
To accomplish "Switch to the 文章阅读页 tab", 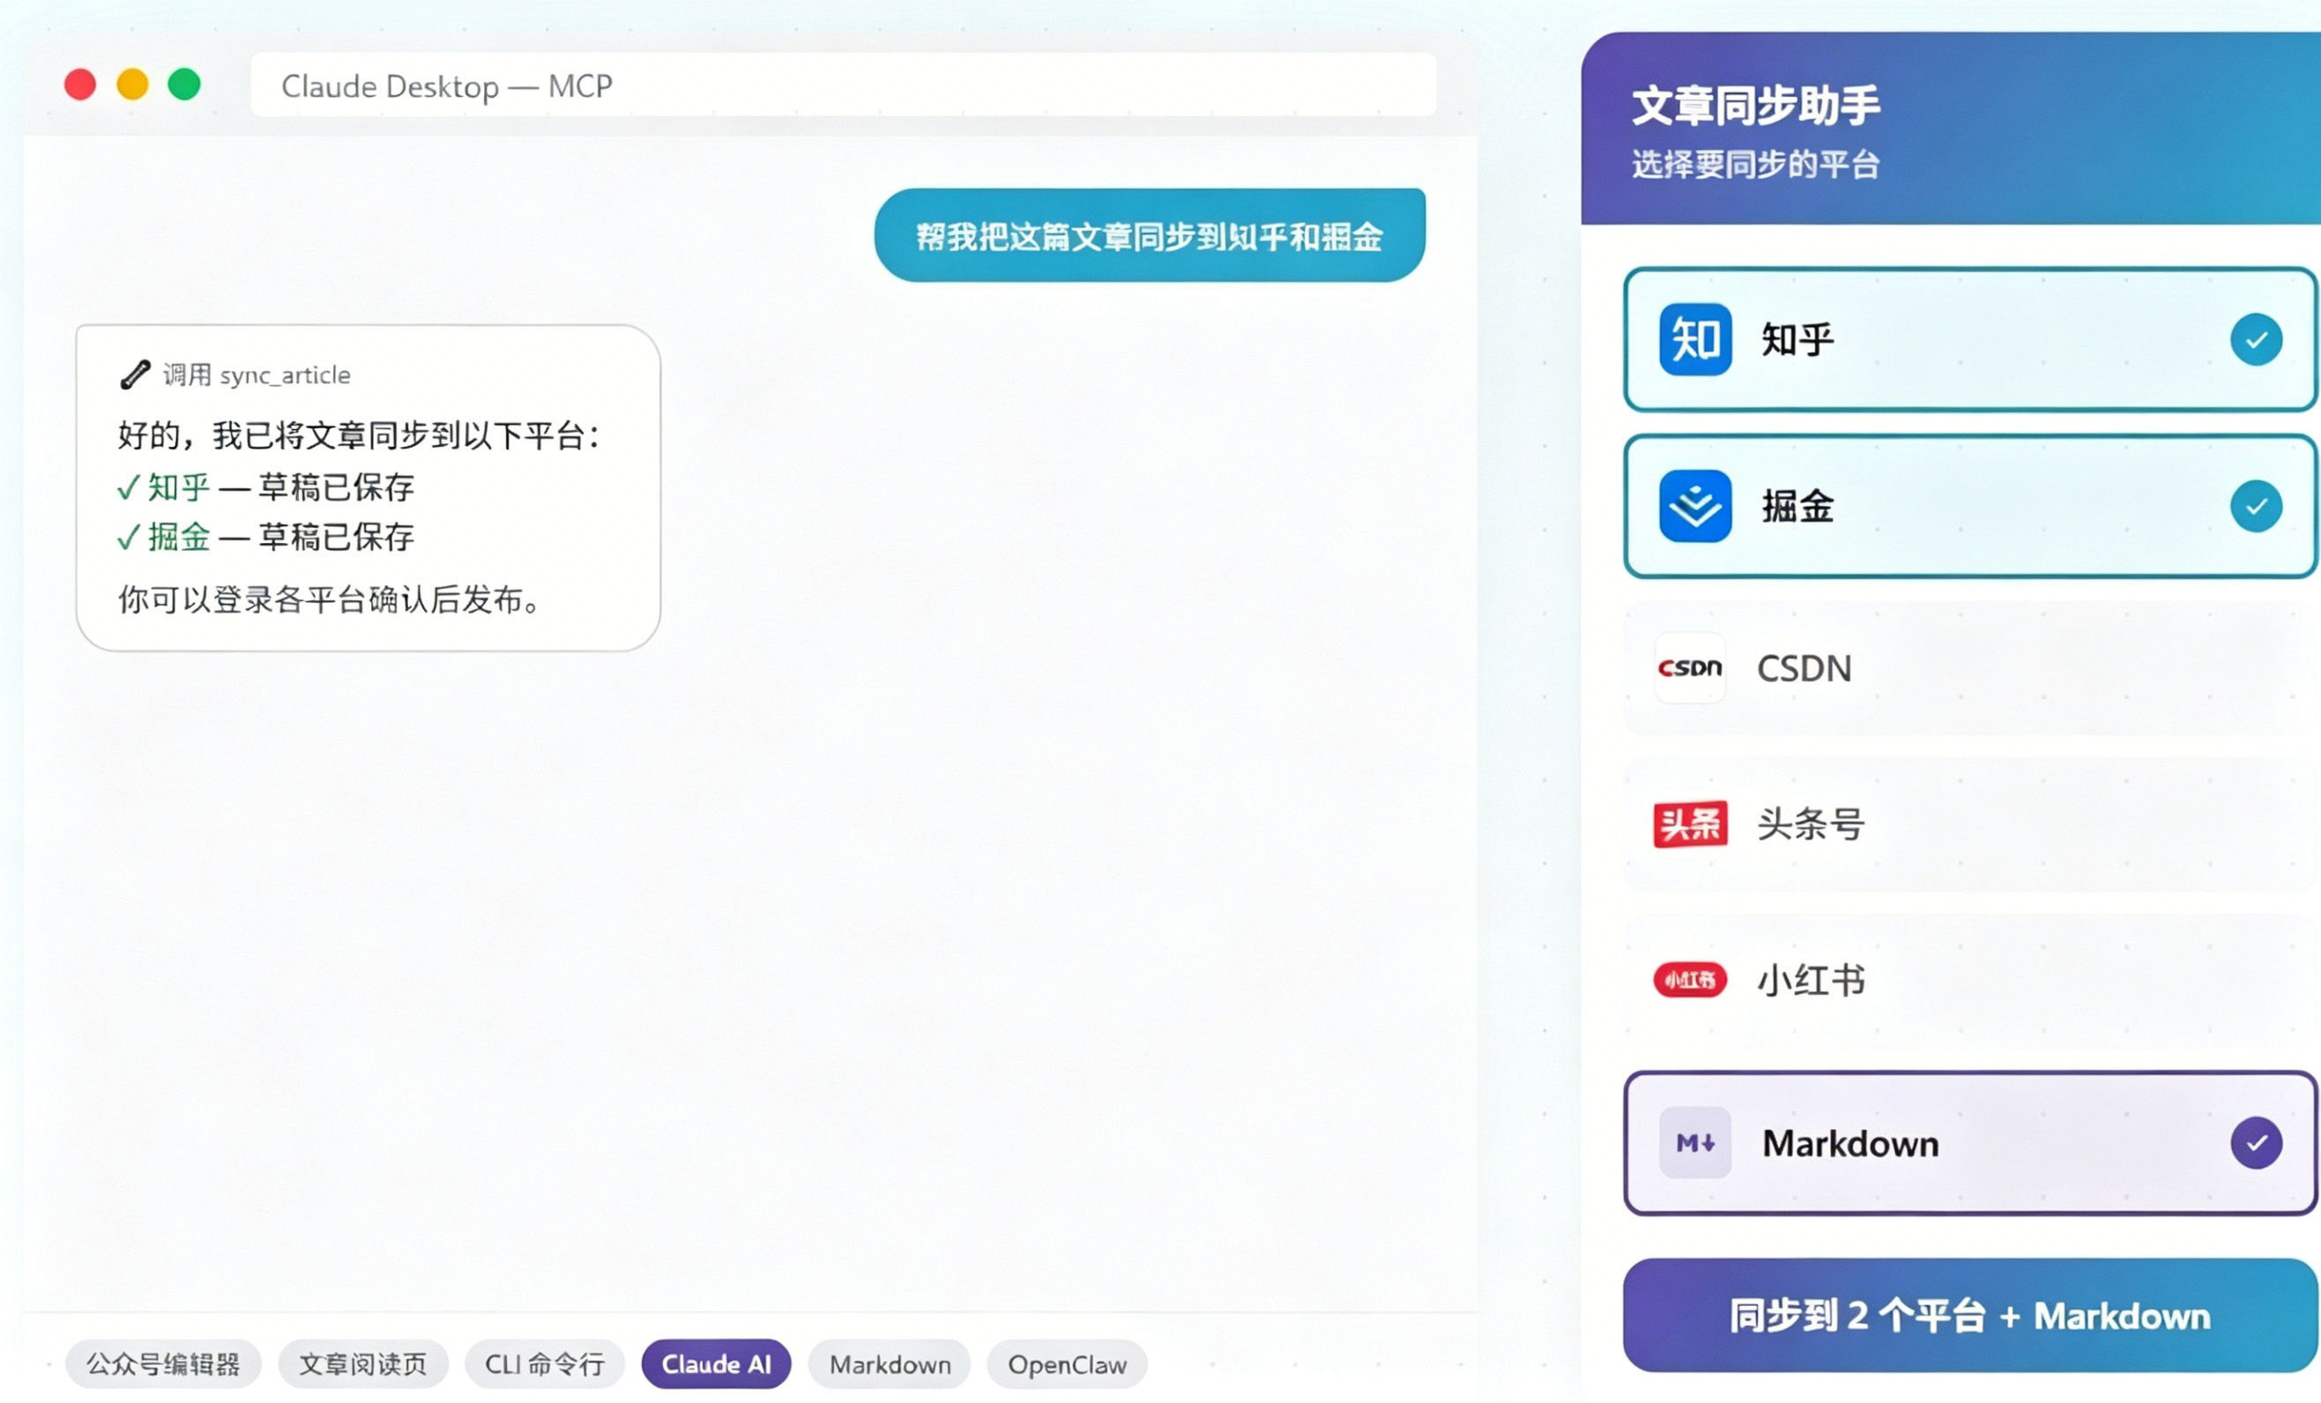I will 362,1363.
